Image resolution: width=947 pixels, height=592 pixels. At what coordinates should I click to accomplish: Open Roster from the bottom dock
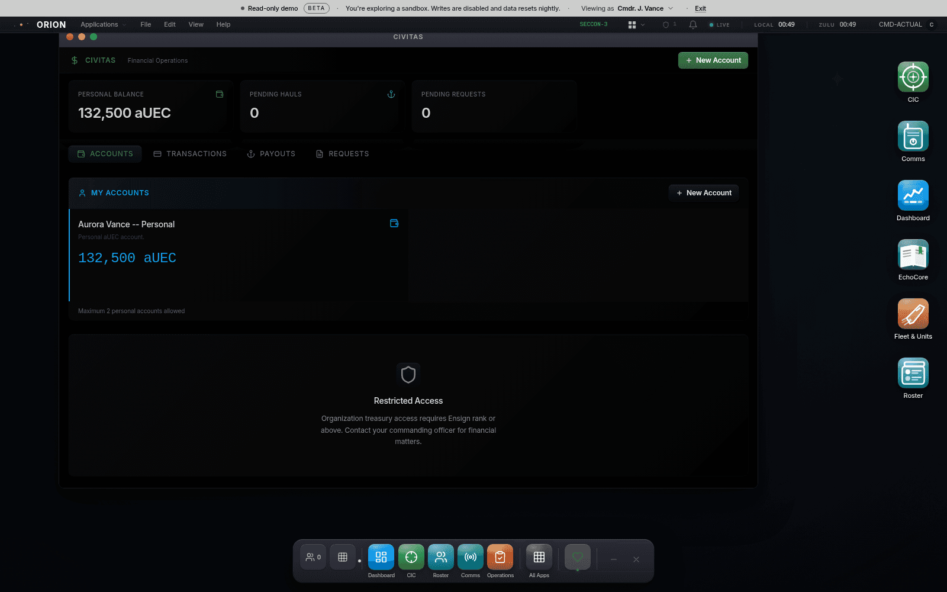click(441, 557)
